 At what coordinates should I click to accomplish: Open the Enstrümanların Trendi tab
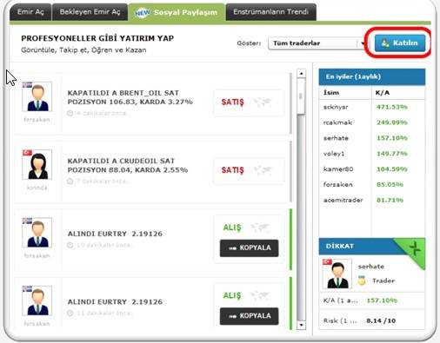(x=271, y=12)
